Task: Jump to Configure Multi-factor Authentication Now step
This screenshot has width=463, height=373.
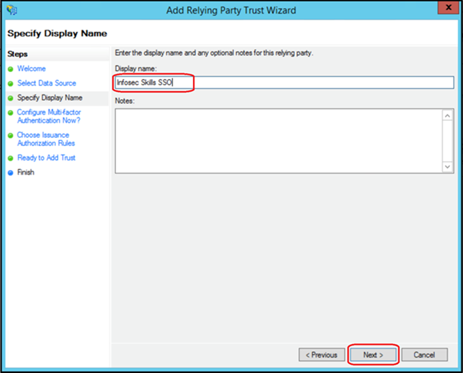Action: [x=49, y=116]
